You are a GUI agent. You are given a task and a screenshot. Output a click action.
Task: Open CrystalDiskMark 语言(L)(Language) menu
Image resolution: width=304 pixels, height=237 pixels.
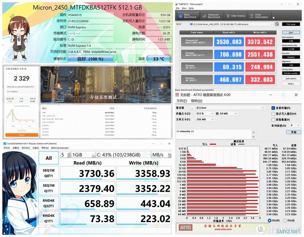[60, 148]
